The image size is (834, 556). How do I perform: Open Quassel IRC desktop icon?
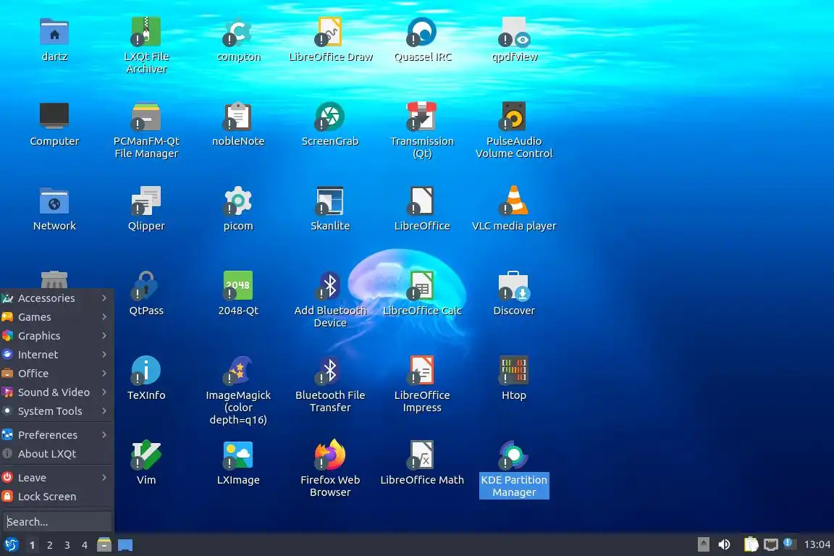pyautogui.click(x=422, y=32)
